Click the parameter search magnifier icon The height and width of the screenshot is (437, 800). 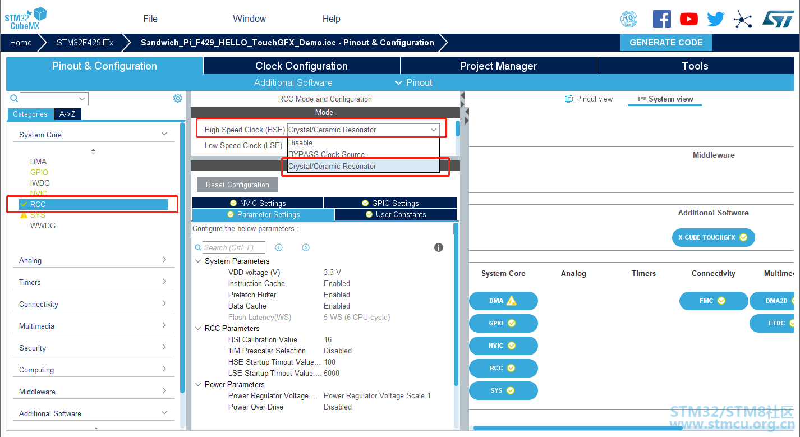(x=198, y=247)
